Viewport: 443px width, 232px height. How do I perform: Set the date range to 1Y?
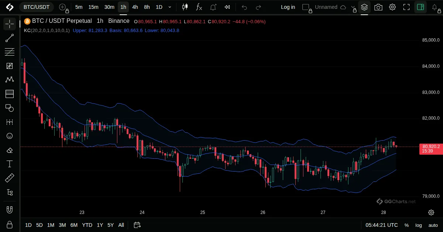pyautogui.click(x=100, y=225)
